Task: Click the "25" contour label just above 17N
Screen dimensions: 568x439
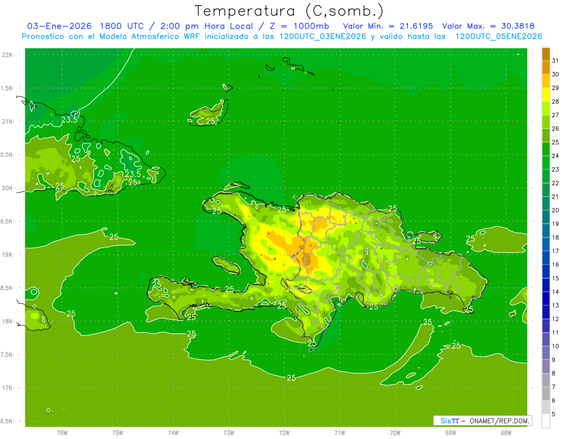Action: tap(291, 377)
